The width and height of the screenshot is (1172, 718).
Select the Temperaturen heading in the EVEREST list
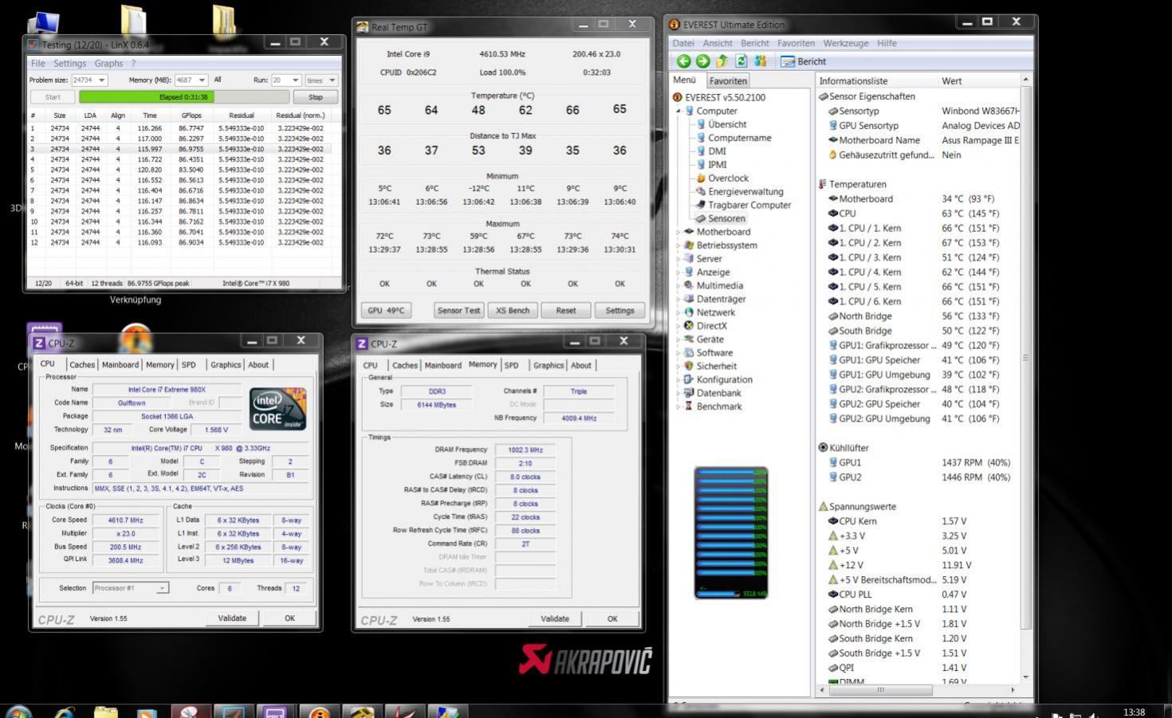857,184
